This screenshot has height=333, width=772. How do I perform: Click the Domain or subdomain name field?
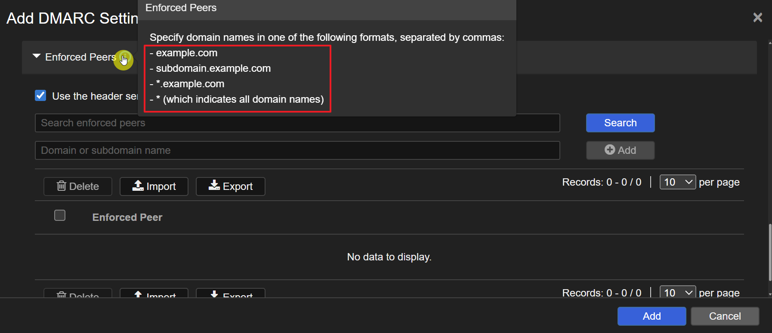[x=297, y=150]
